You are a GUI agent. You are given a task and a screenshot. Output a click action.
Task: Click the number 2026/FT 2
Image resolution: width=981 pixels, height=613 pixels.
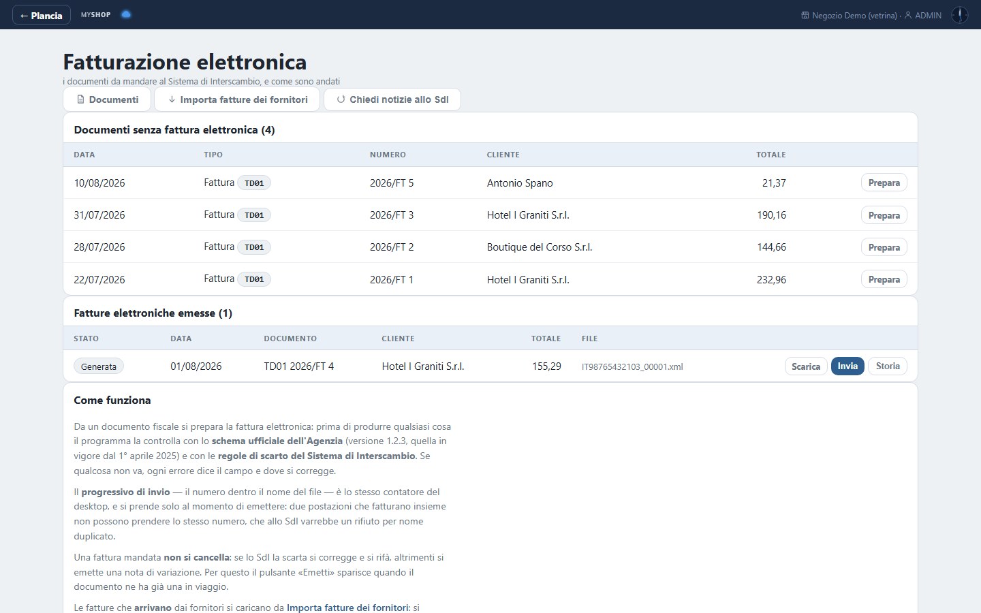click(x=392, y=247)
